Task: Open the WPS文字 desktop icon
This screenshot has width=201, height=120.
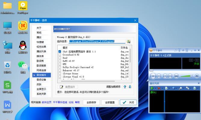Action: 8,107
